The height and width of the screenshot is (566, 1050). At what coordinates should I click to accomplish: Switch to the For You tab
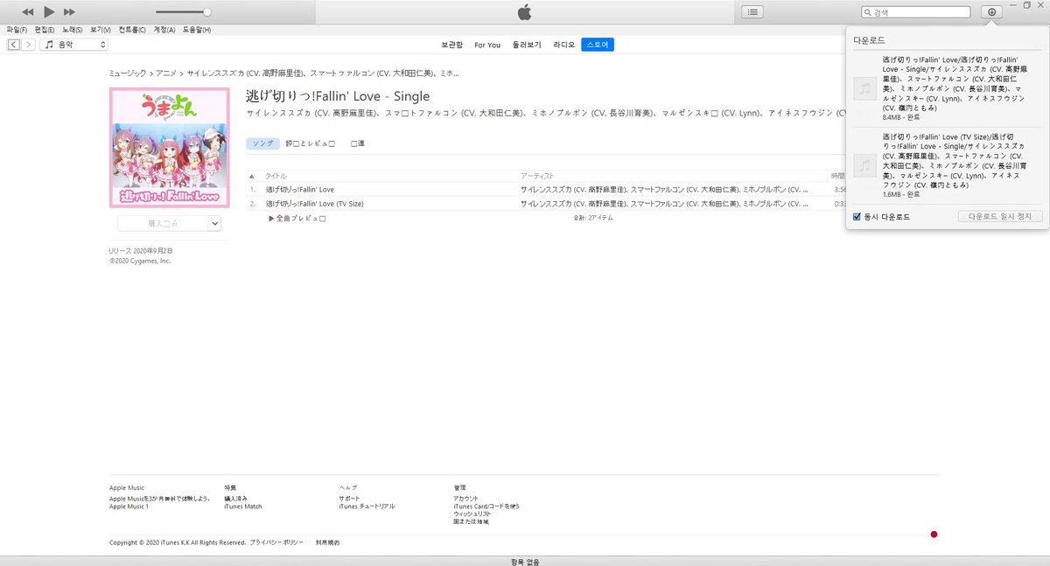487,45
